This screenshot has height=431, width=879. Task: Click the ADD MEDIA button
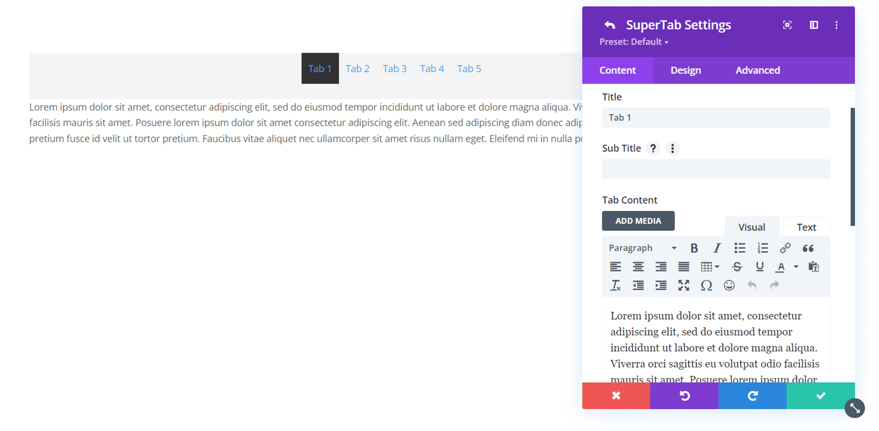638,221
